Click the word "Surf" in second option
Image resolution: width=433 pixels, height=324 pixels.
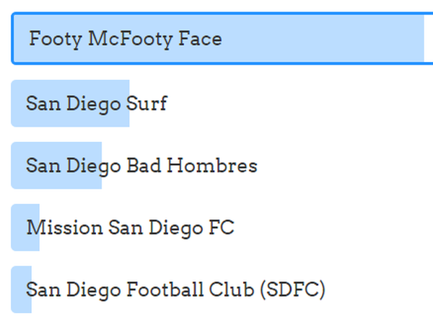146,104
